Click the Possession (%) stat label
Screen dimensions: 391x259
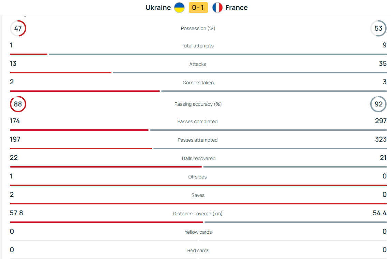coord(198,28)
